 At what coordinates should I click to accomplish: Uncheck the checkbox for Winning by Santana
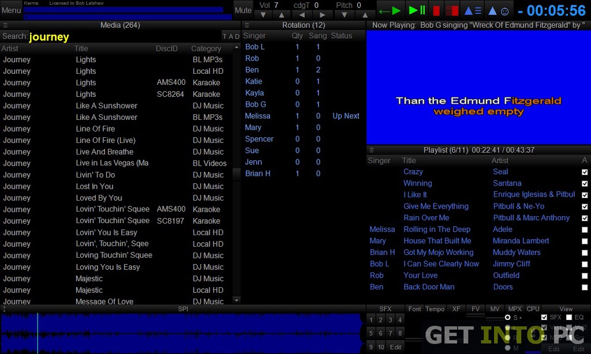click(x=585, y=184)
